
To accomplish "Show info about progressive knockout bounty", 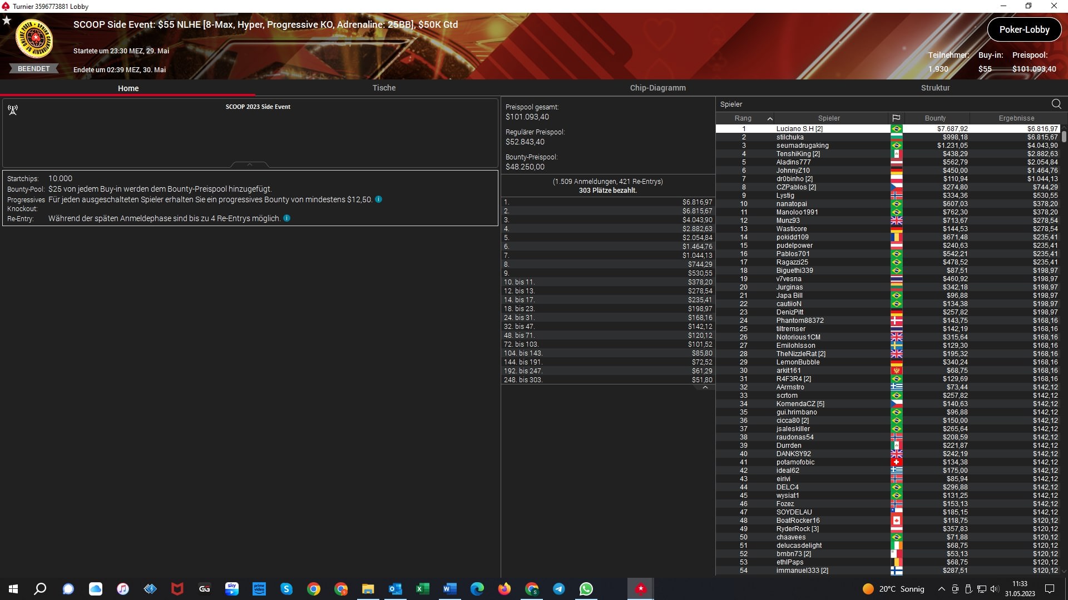I will pyautogui.click(x=378, y=199).
